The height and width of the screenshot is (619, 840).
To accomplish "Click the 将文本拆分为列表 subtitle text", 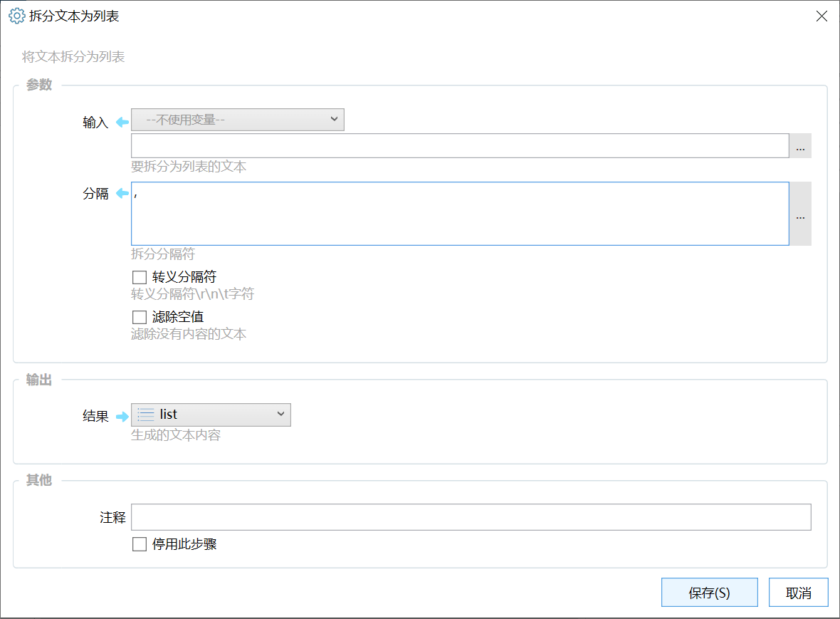I will [73, 57].
